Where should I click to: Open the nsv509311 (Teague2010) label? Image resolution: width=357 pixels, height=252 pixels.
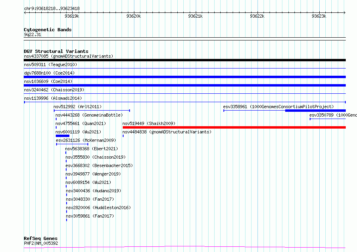[x=51, y=65]
